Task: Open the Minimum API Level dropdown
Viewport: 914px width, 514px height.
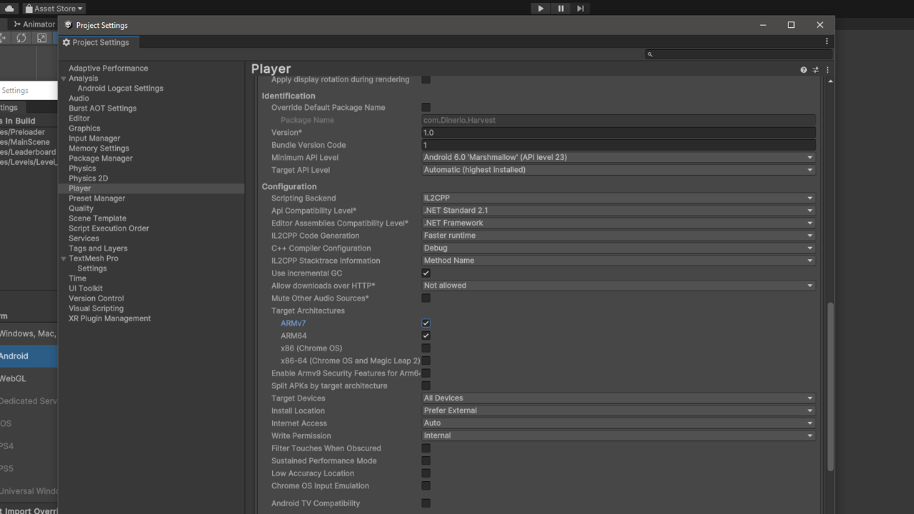Action: coord(618,158)
